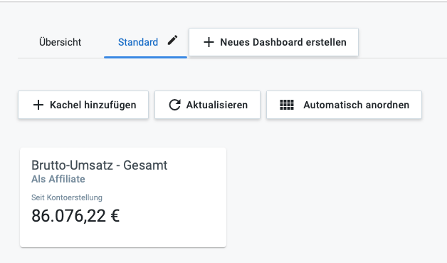Screen dimensions: 447x263
Task: Click the Automatisch anordnen button text
Action: (356, 105)
